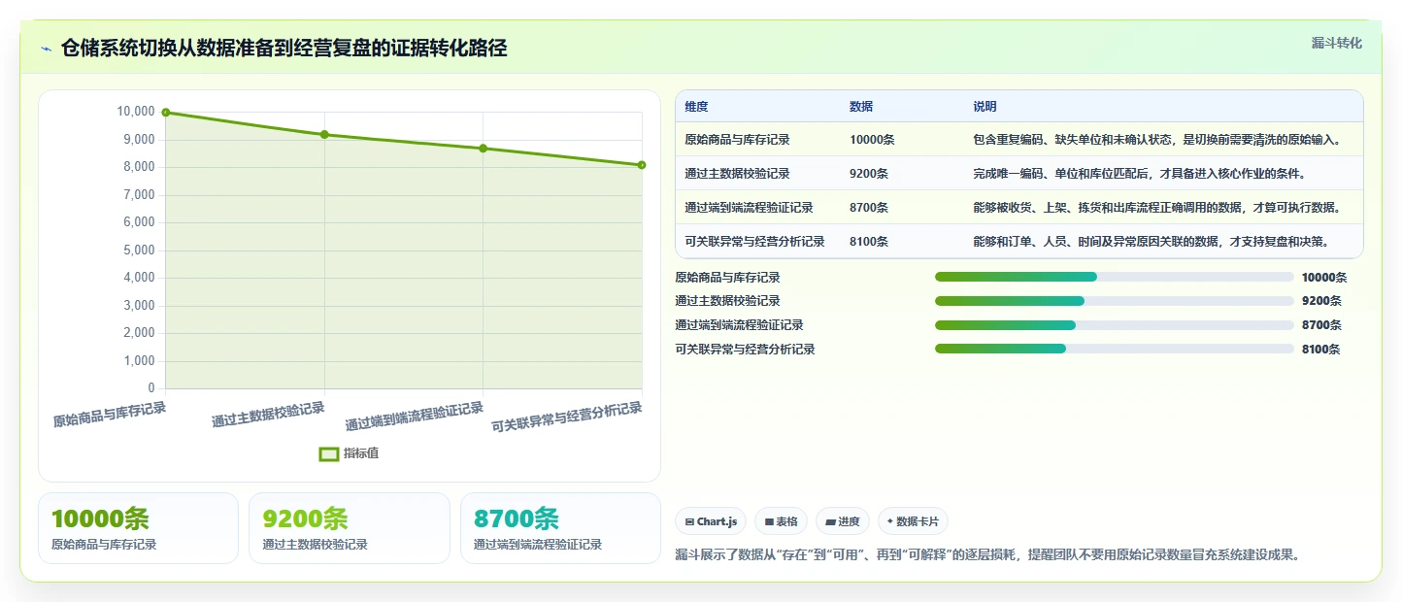Click x-axis label 通过端到端流程验证记录
The image size is (1402, 602).
(x=415, y=417)
